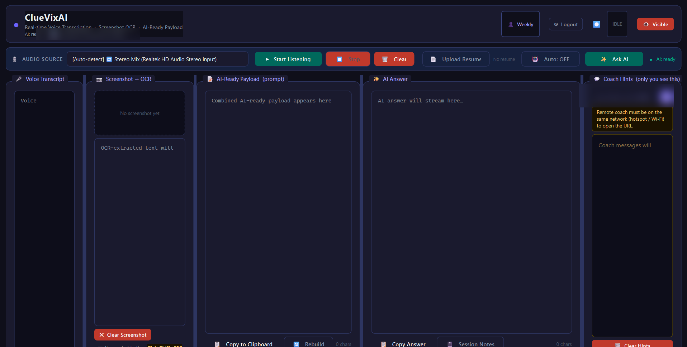687x347 pixels.
Task: Click the Start Listening button
Action: coord(288,59)
